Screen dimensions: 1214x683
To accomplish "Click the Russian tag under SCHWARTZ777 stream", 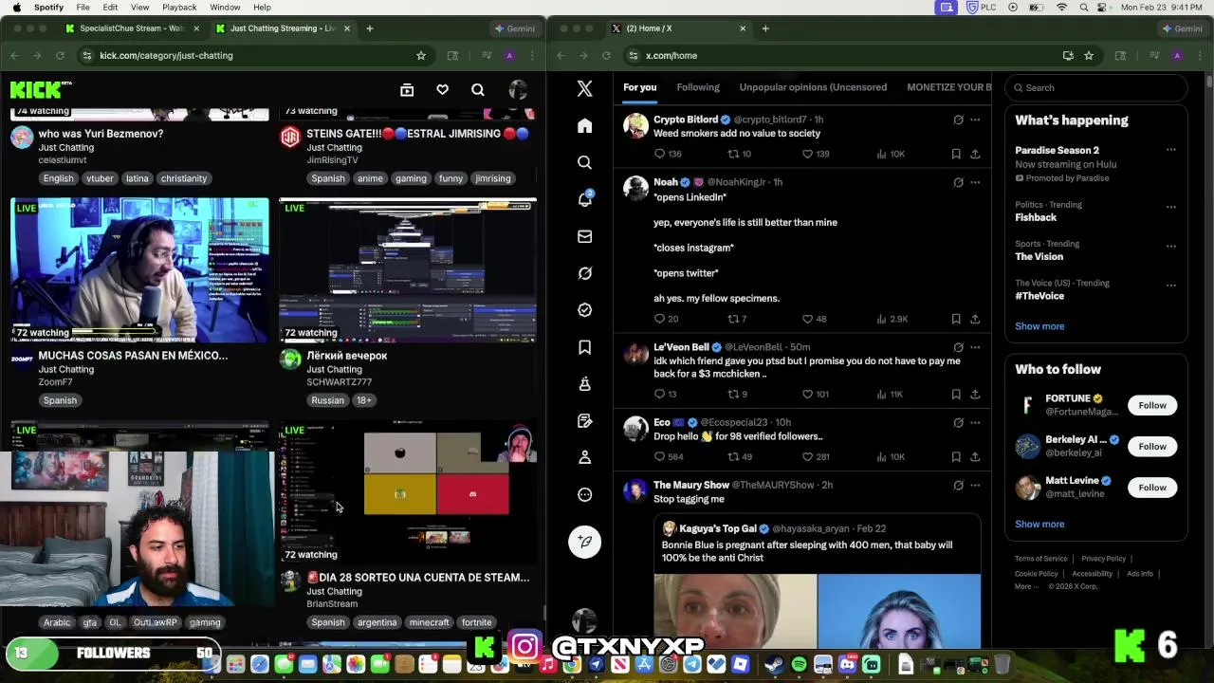I will click(x=327, y=400).
